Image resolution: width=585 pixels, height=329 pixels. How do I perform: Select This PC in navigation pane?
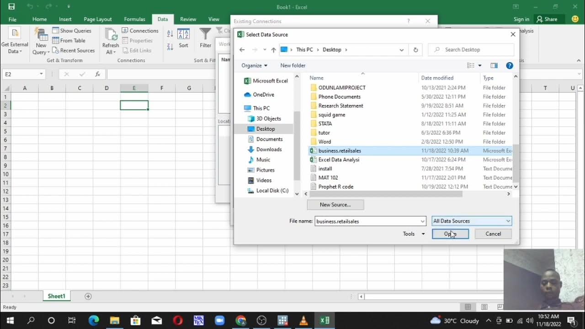(257, 108)
